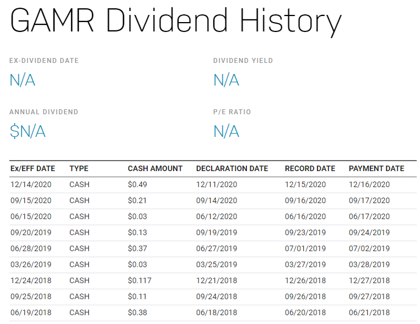420x324 pixels.
Task: Click the PAYMENT DATE column header
Action: 376,168
